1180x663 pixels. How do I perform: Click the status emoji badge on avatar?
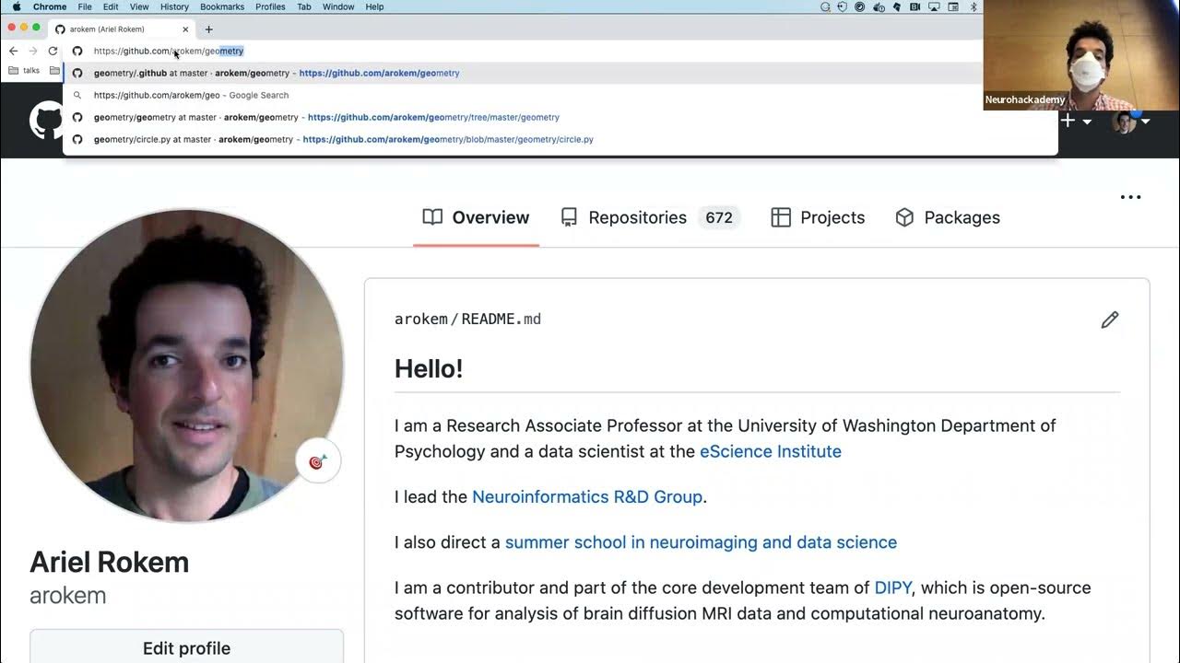click(318, 462)
